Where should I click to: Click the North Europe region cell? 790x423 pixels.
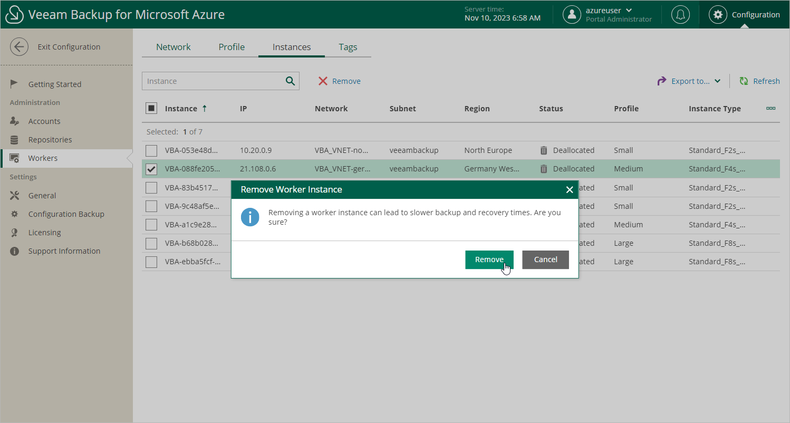coord(488,150)
